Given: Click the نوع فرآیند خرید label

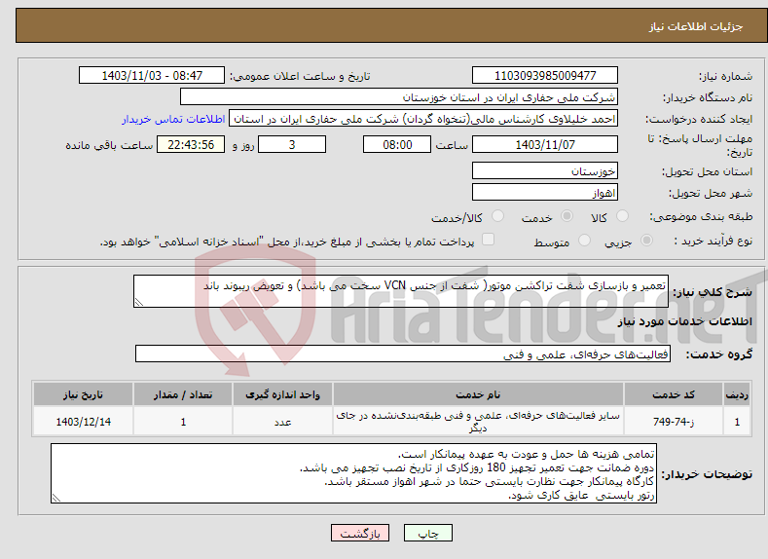Looking at the screenshot, I should tap(713, 241).
